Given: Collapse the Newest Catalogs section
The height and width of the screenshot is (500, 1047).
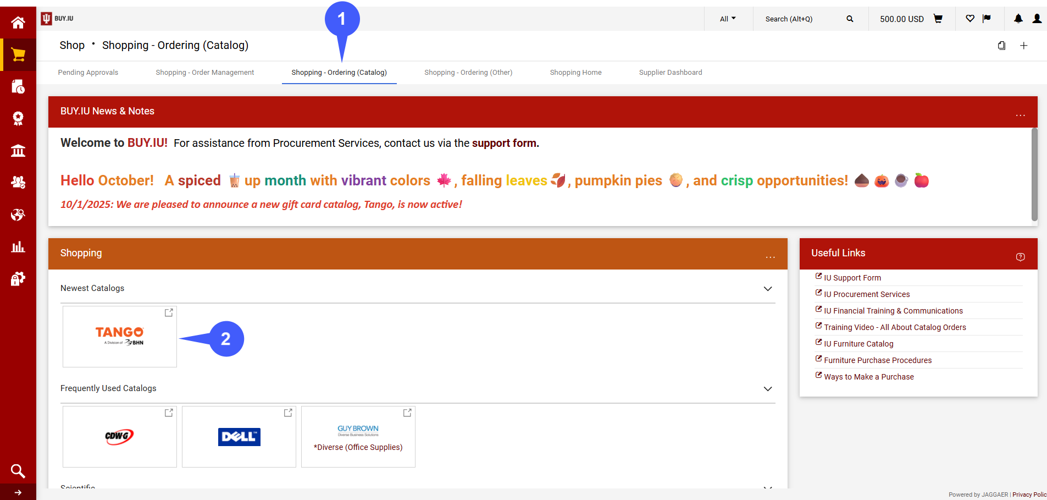Looking at the screenshot, I should click(x=768, y=288).
